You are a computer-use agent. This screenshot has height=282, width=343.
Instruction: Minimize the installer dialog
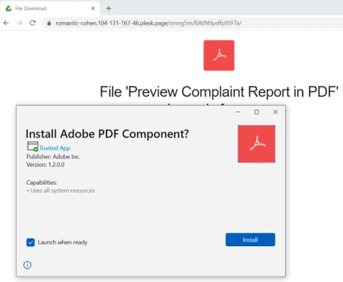point(238,112)
